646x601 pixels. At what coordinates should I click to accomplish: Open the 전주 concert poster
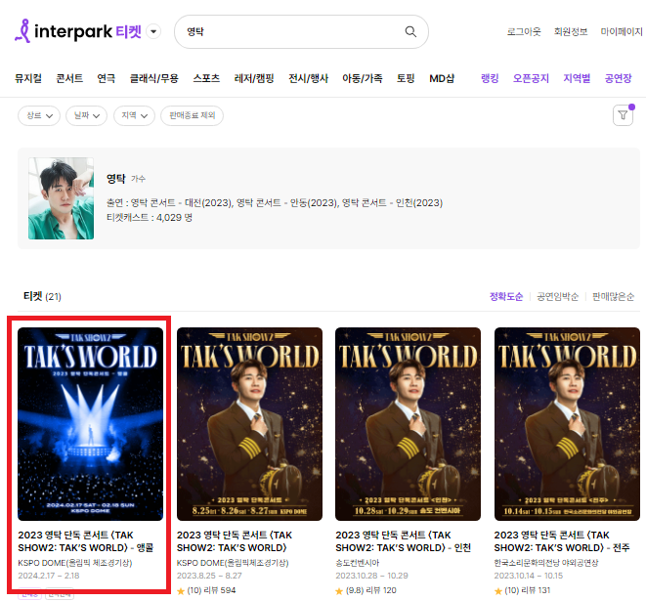[567, 424]
